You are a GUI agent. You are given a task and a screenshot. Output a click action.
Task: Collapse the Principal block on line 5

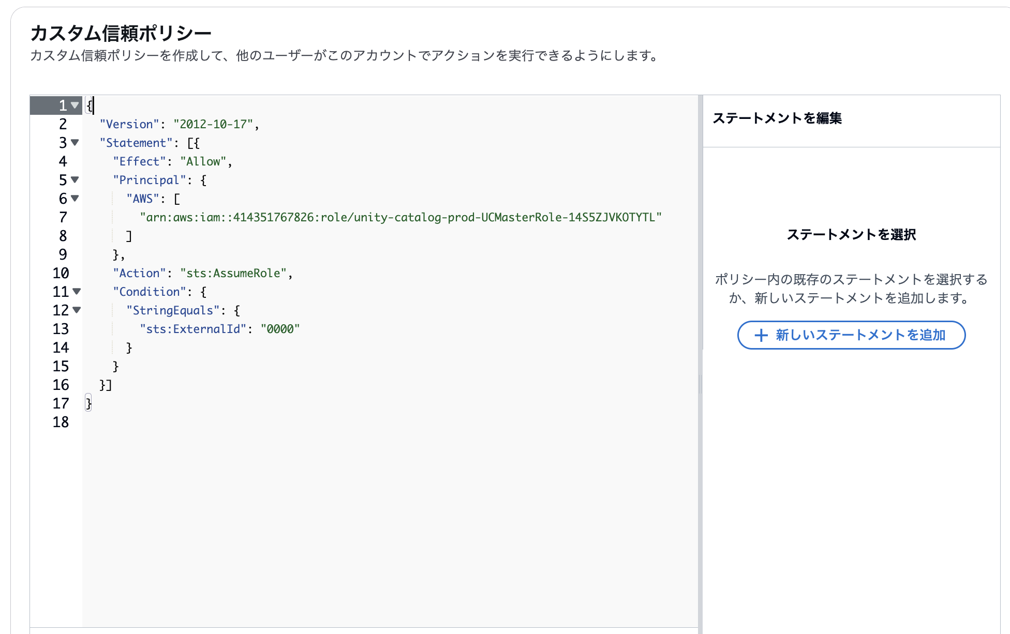[x=75, y=180]
